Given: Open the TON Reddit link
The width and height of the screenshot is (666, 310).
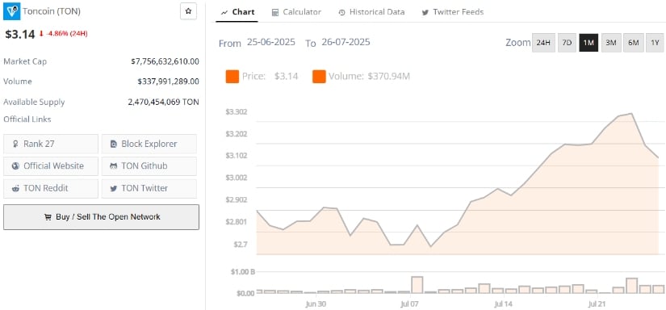Looking at the screenshot, I should point(51,188).
